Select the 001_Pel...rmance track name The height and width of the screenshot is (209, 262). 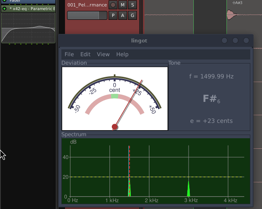[x=87, y=5]
